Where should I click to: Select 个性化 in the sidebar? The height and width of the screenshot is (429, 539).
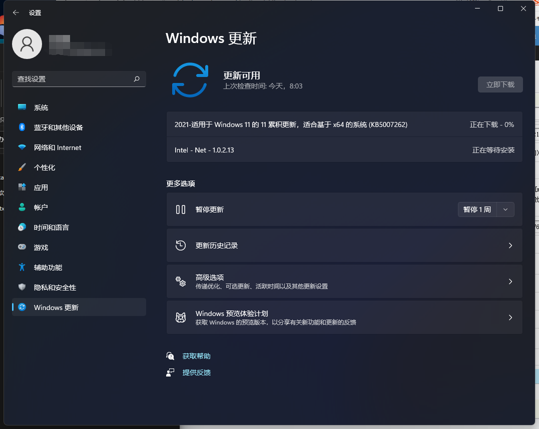click(79, 167)
